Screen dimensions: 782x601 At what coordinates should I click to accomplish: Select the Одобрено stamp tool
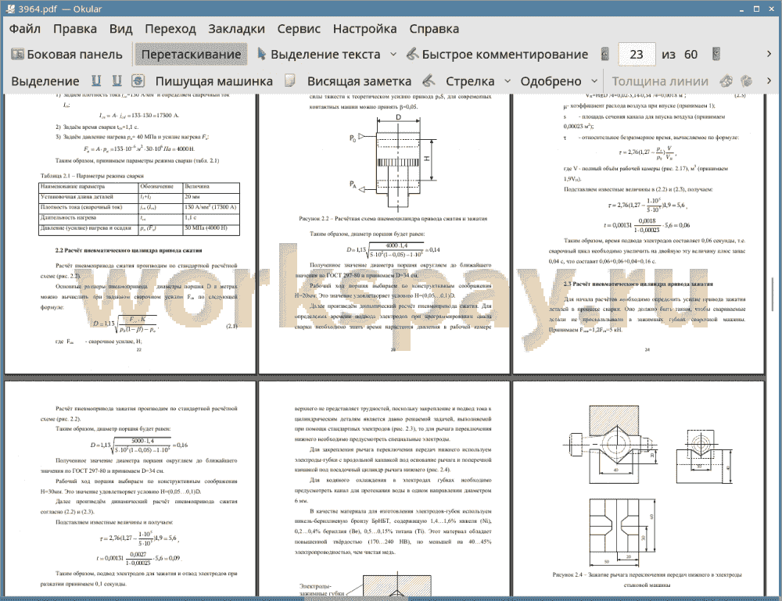point(551,81)
